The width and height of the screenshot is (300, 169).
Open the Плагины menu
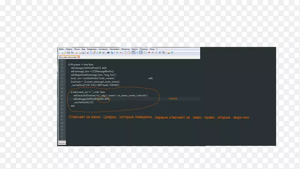[144, 49]
